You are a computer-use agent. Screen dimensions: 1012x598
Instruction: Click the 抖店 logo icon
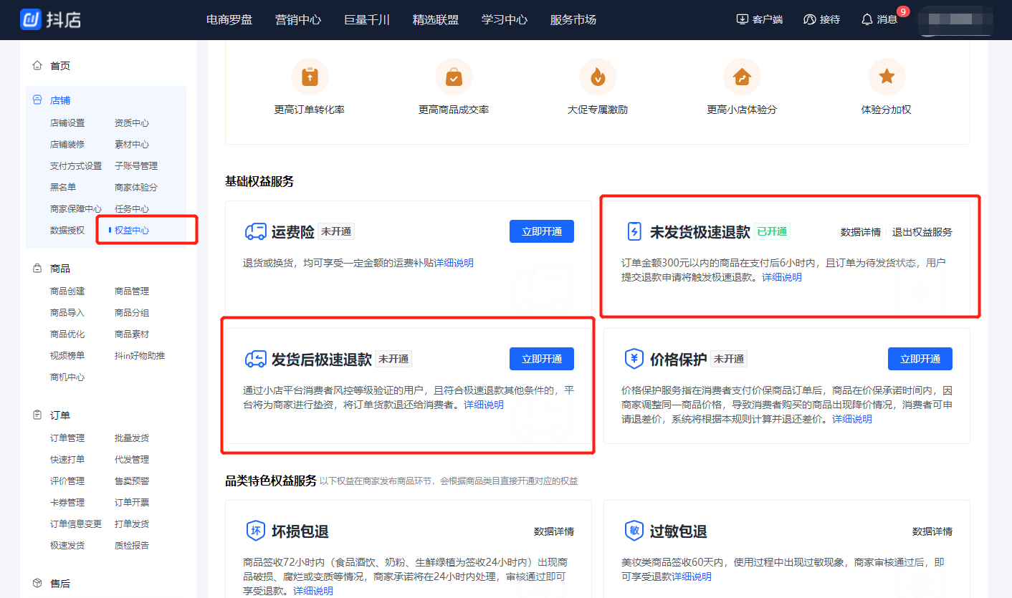pyautogui.click(x=31, y=19)
